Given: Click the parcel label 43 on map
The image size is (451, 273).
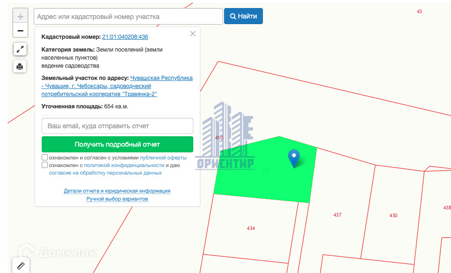Looking at the screenshot, I should click(x=419, y=11).
